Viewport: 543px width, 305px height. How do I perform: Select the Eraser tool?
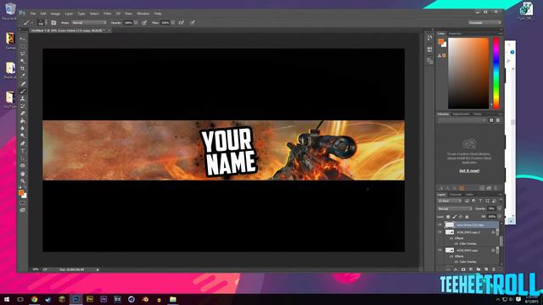(x=23, y=114)
